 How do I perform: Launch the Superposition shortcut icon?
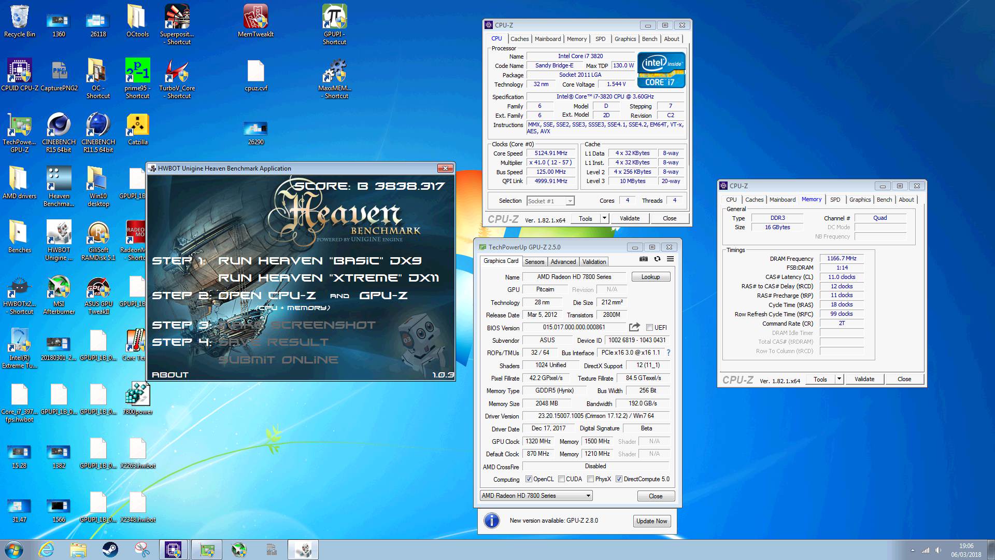point(177,24)
